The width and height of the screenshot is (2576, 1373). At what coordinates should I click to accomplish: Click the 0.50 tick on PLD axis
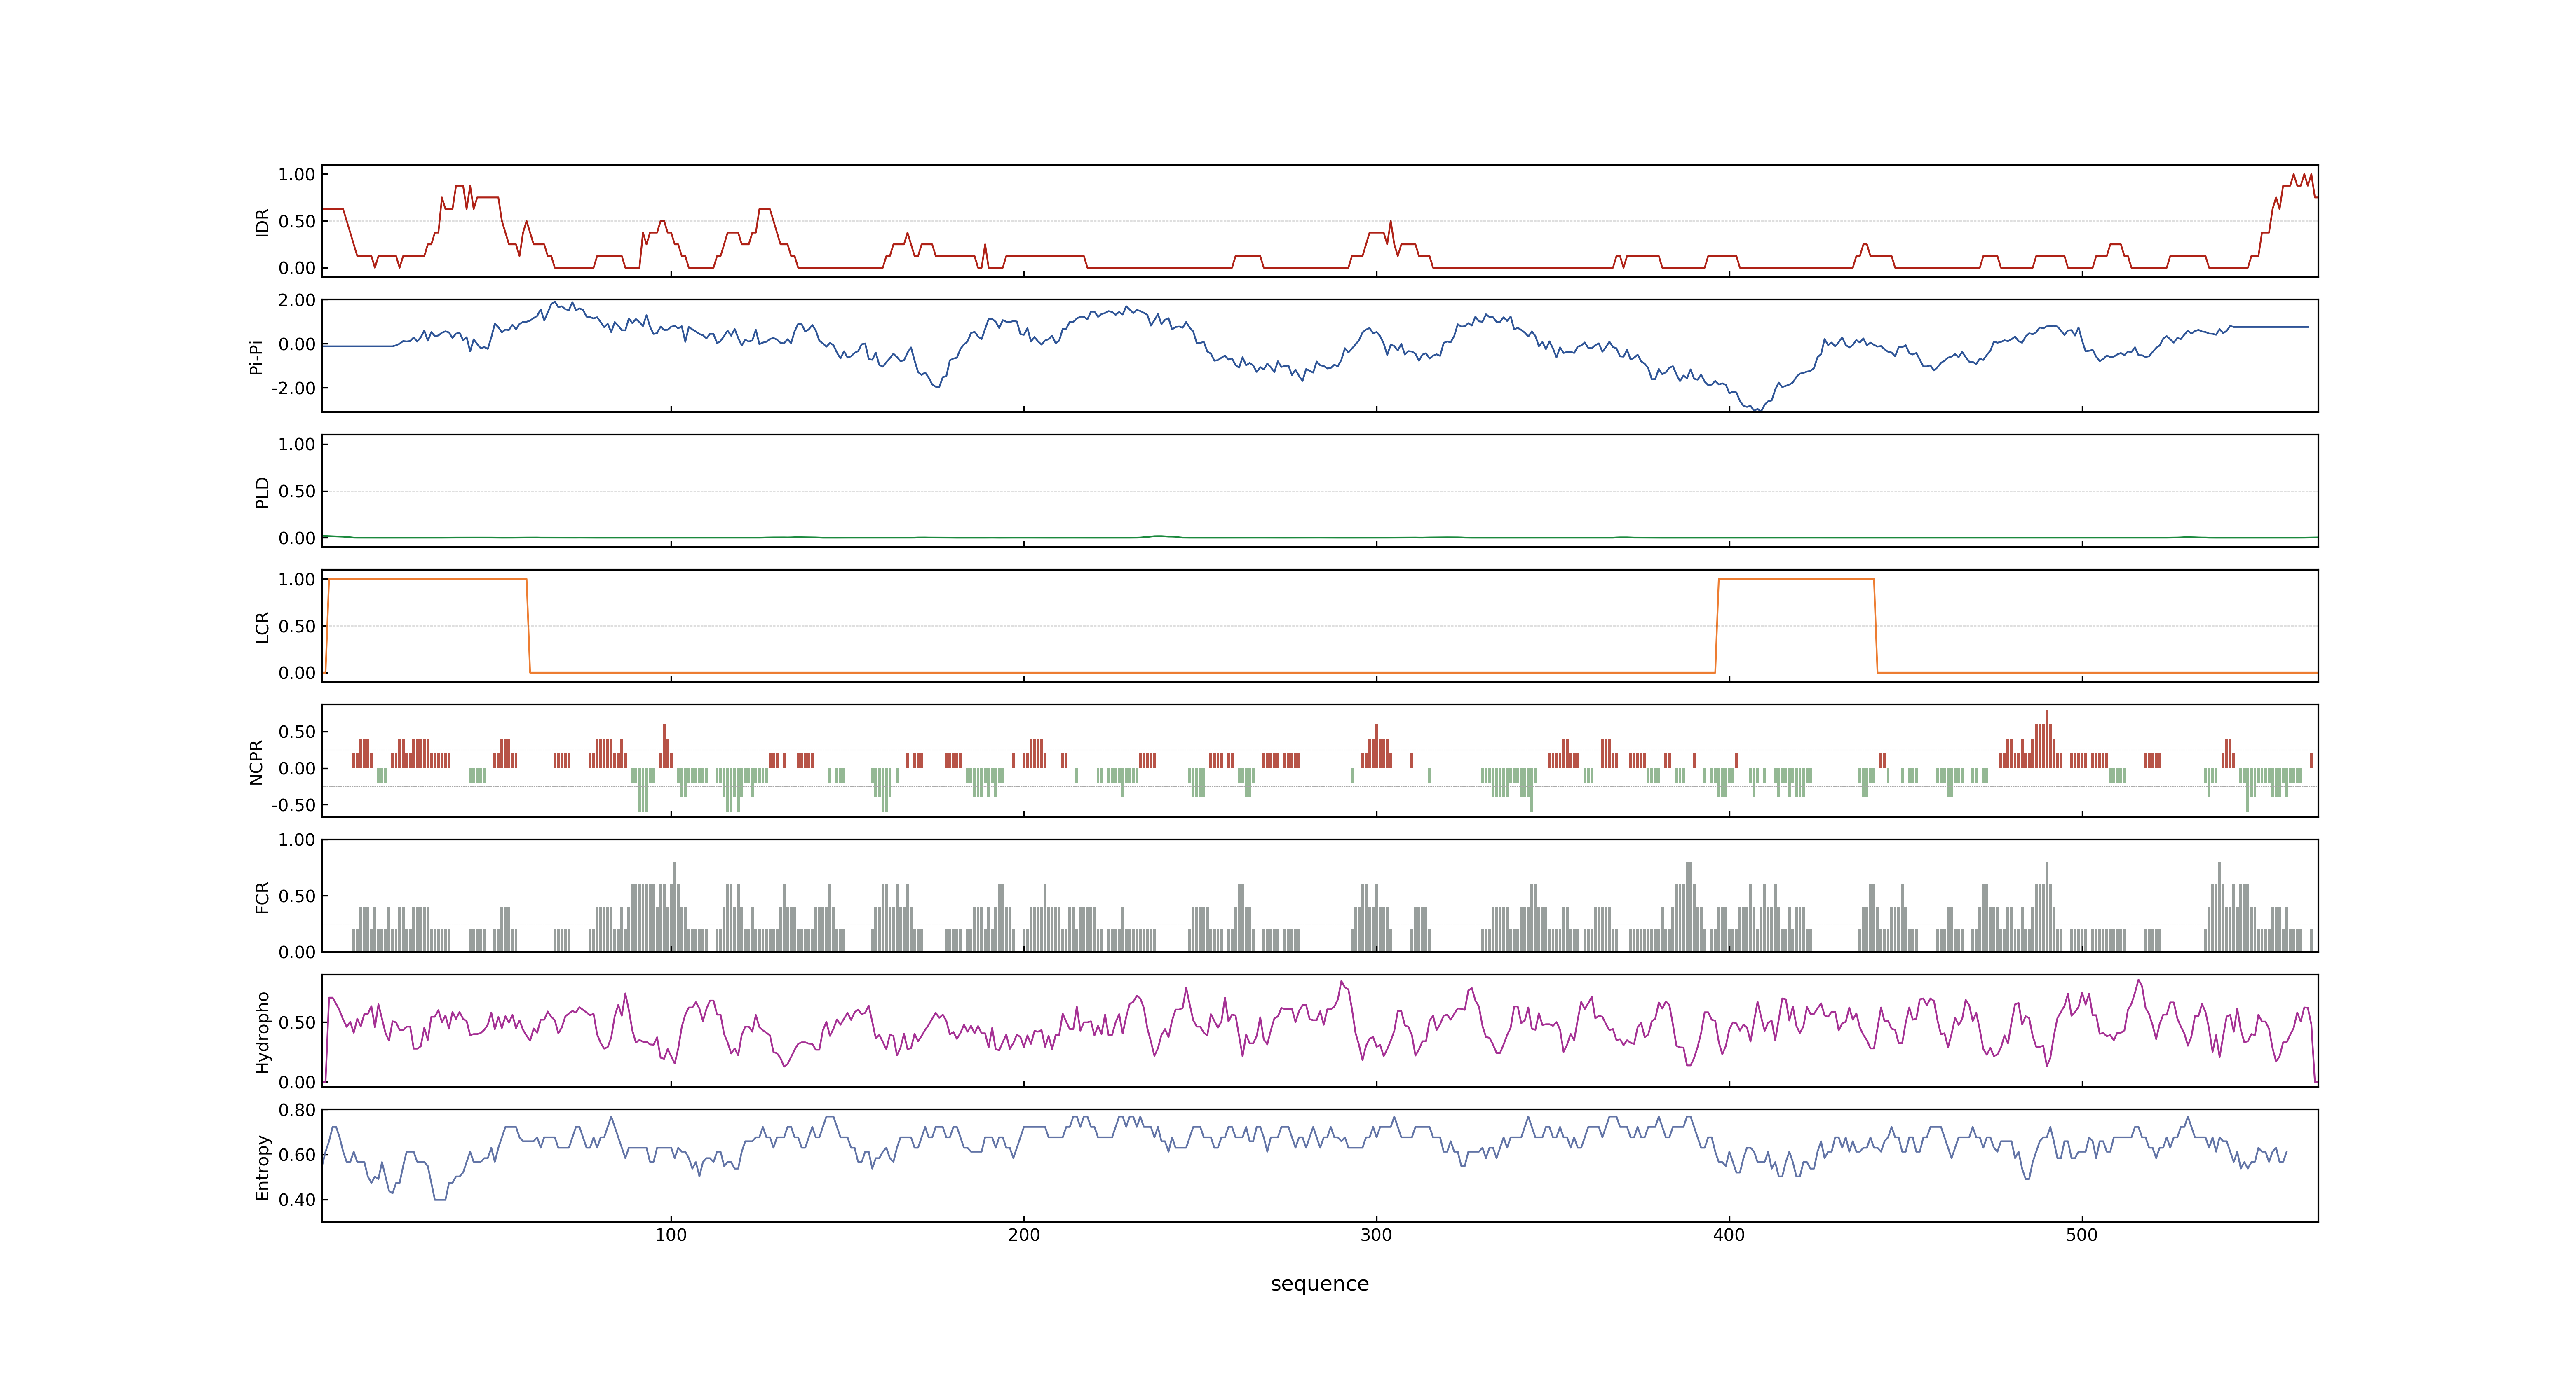click(297, 491)
